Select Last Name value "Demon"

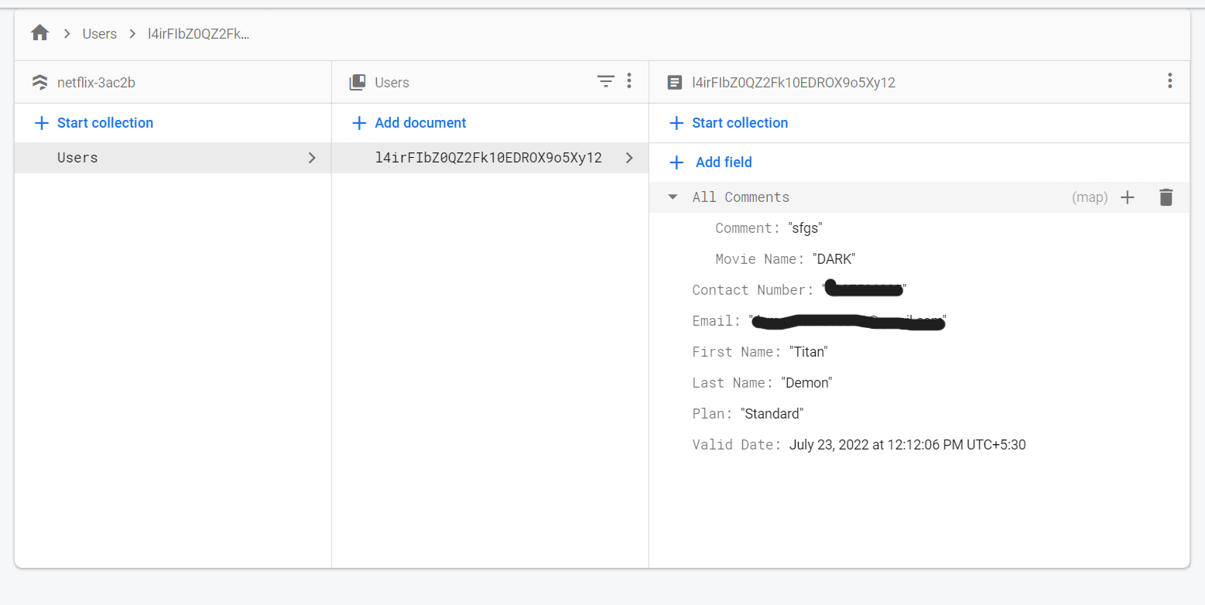tap(806, 383)
